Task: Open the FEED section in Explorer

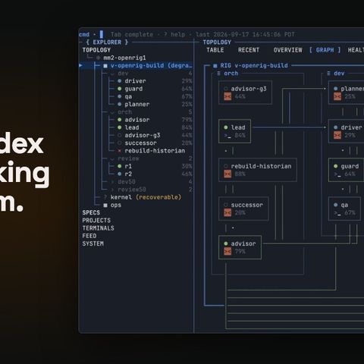Action: tap(89, 236)
